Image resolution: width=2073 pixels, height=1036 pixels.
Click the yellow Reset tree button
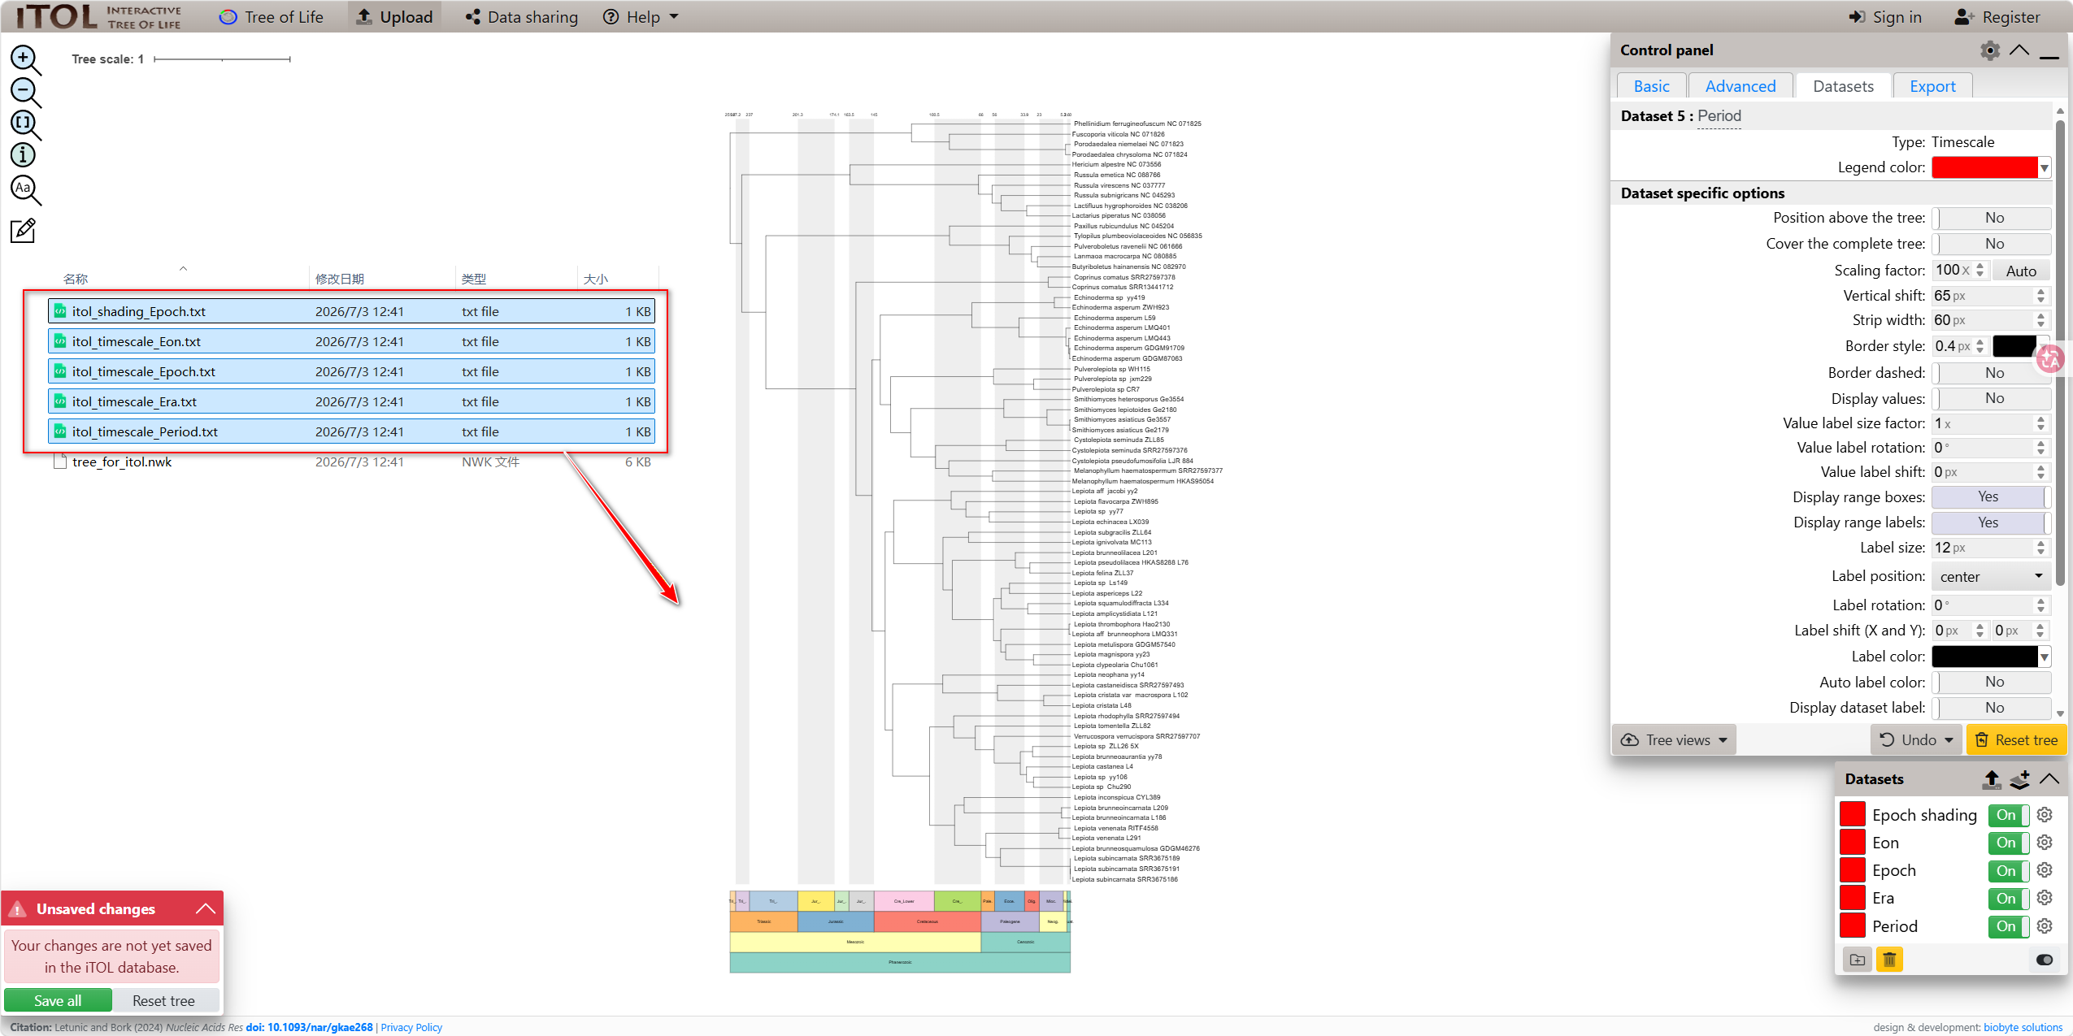[x=2016, y=740]
